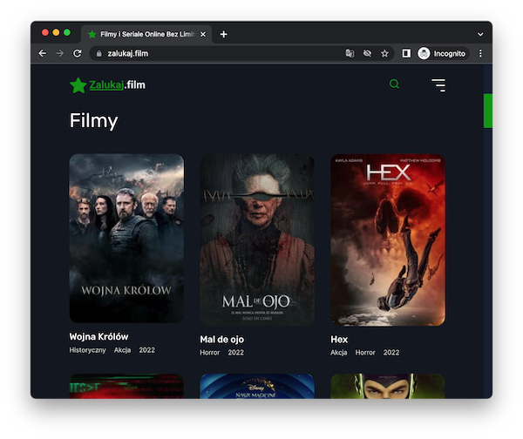
Task: Click the green page scrollbar thumb
Action: 487,111
